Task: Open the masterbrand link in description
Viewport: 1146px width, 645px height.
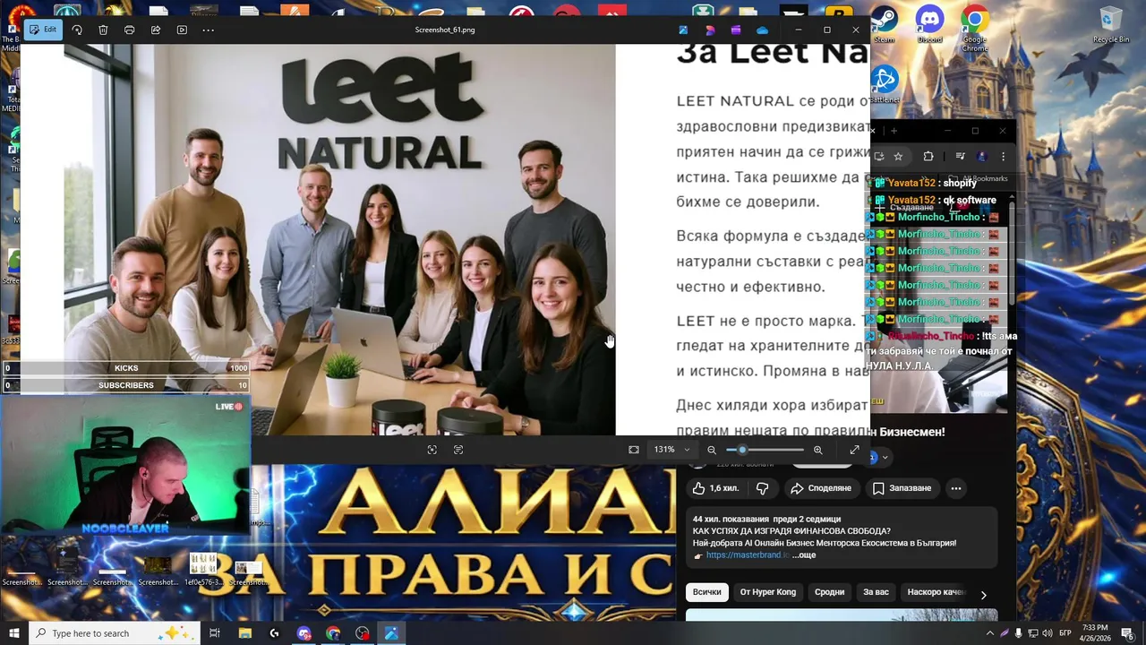Action: click(x=747, y=555)
